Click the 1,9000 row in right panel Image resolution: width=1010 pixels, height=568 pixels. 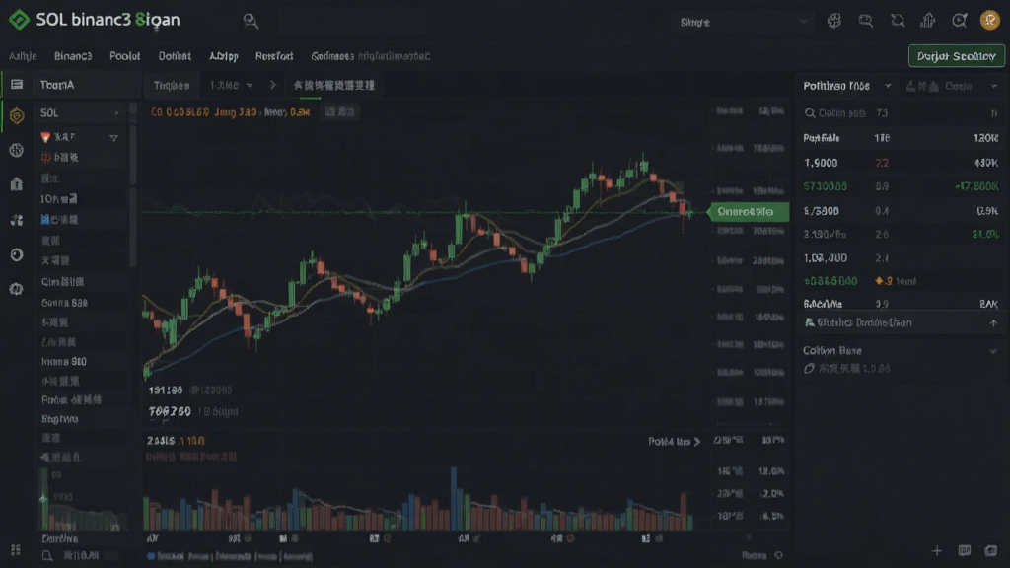pyautogui.click(x=901, y=163)
